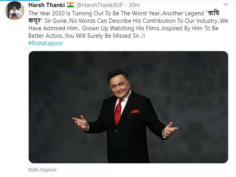Open Harsh Thanki's profile avatar
The image size is (236, 177).
click(15, 11)
